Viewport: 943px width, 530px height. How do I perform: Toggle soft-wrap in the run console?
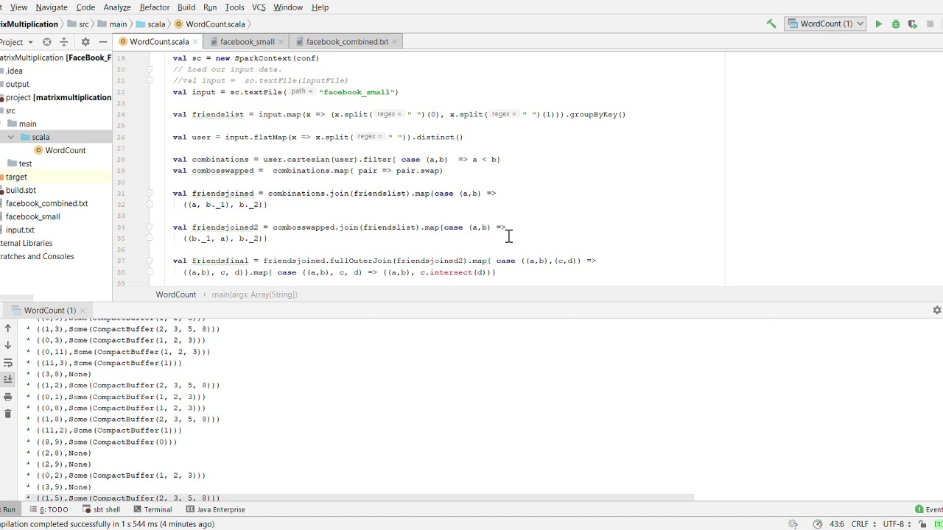click(x=8, y=363)
